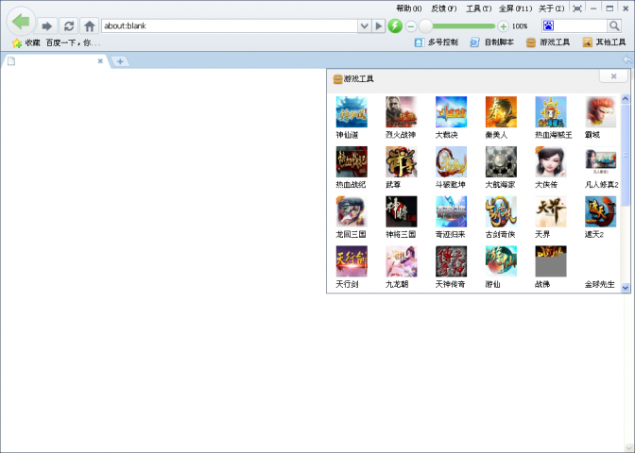
Task: Open 游仙 game icon
Action: [x=501, y=261]
